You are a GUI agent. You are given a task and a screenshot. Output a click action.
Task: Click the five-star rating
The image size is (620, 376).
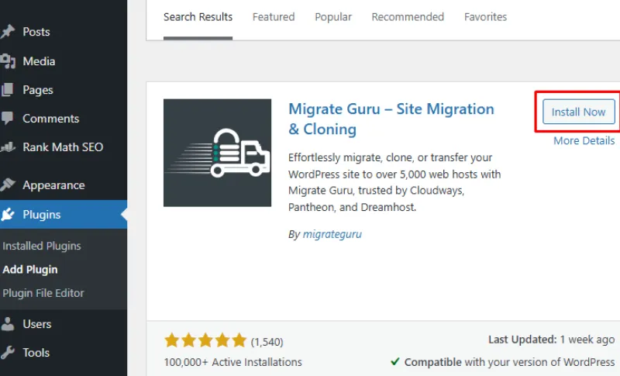point(205,340)
